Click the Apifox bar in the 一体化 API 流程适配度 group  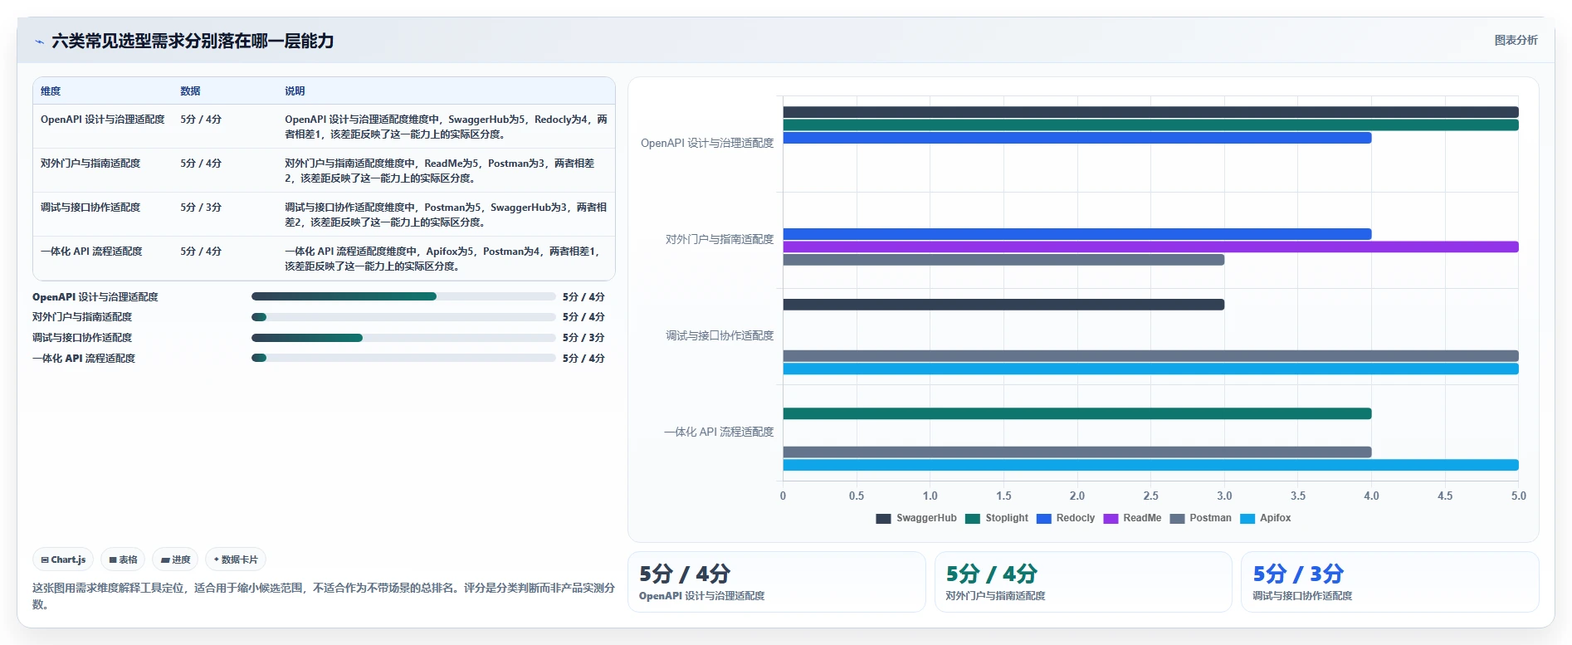pyautogui.click(x=1150, y=465)
